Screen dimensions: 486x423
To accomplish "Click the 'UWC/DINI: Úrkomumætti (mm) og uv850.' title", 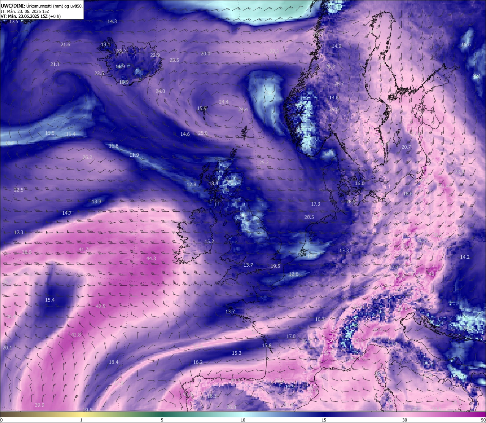I will click(41, 6).
